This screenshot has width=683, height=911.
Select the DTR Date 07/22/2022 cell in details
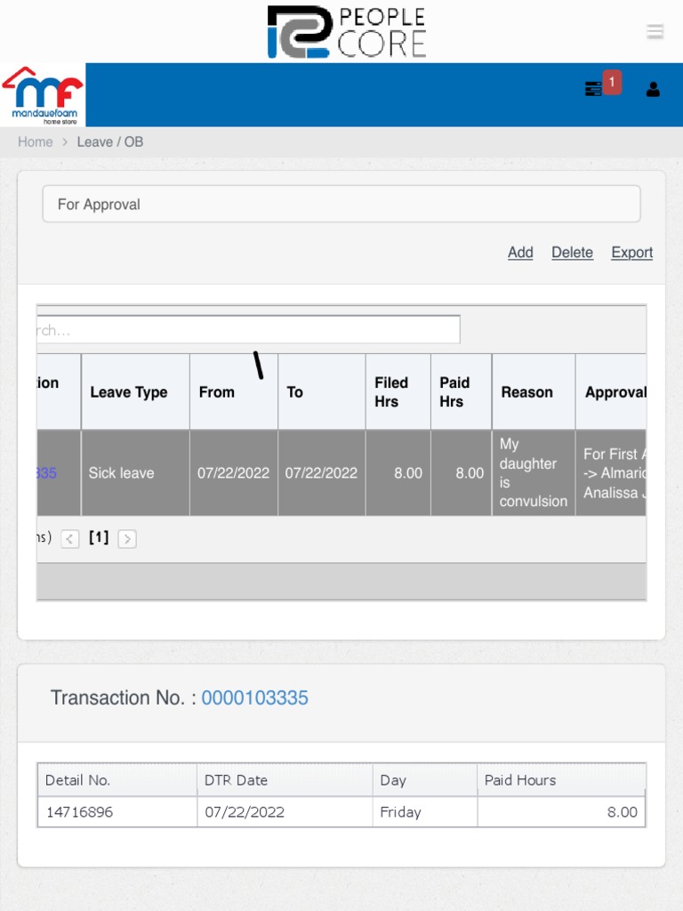[285, 811]
